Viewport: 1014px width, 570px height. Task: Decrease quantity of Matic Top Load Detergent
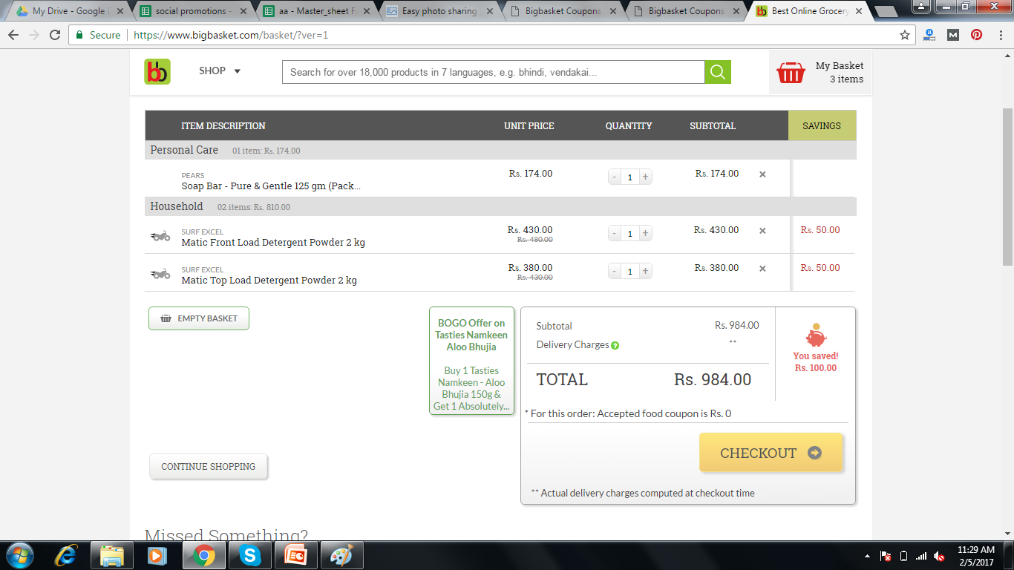tap(615, 271)
